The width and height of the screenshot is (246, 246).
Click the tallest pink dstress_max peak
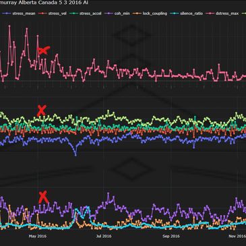click(9, 26)
